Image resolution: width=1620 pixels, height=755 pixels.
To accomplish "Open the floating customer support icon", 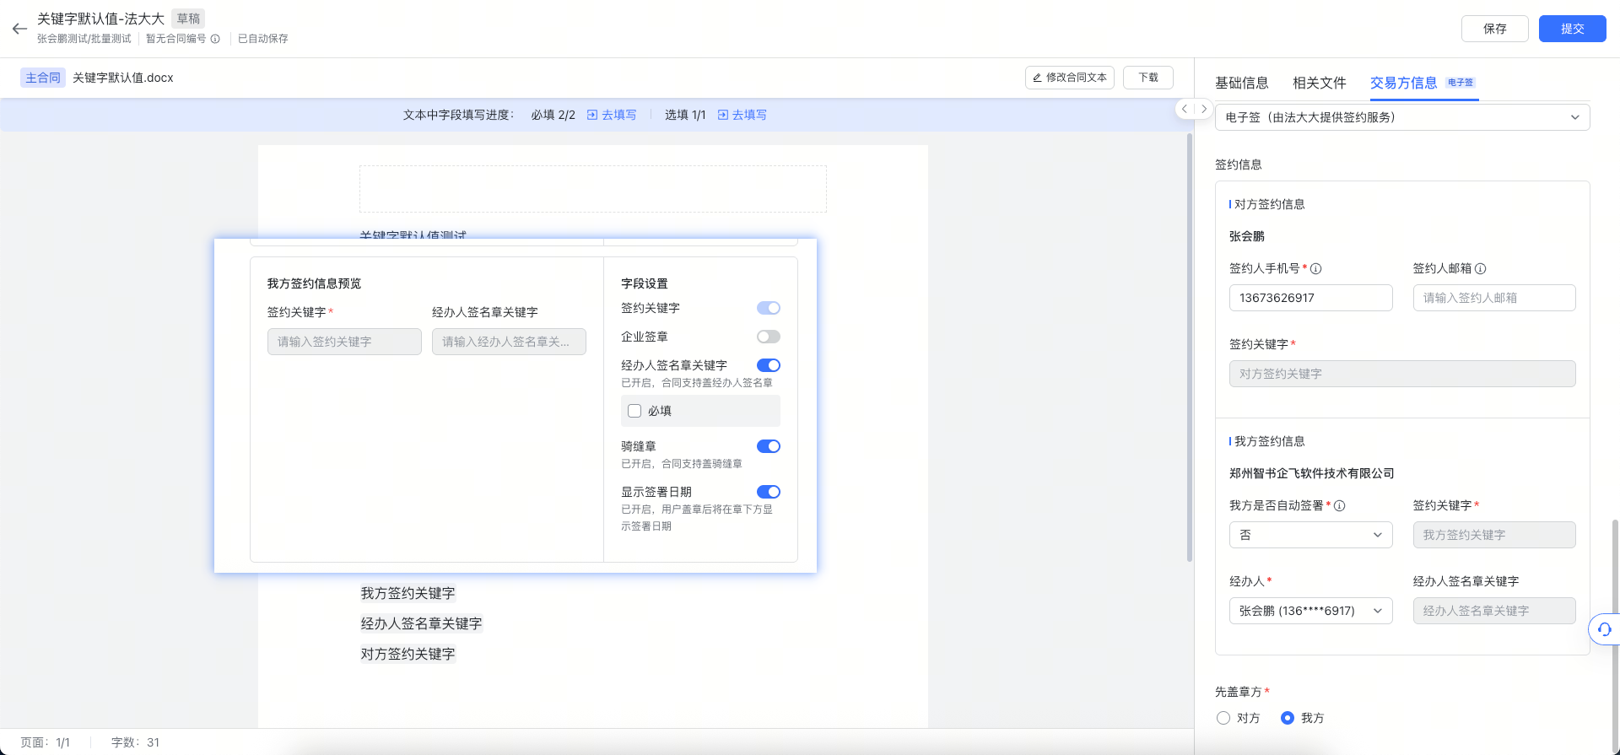I will pos(1604,628).
